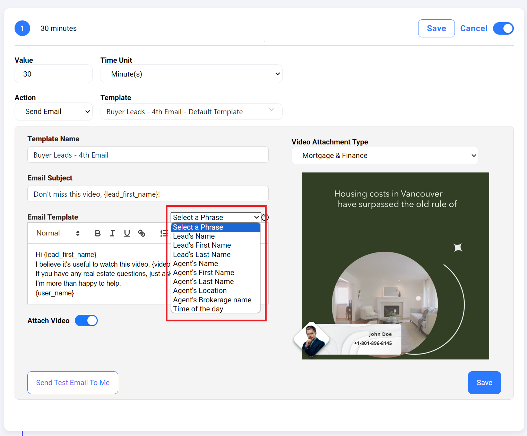This screenshot has height=436, width=527.
Task: Expand the Video Attachment Type dropdown
Action: tap(385, 155)
